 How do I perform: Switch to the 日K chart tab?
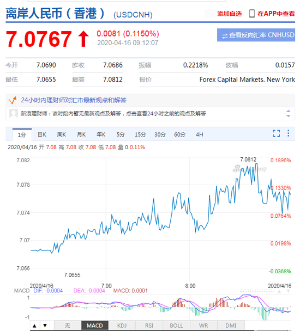coord(41,134)
